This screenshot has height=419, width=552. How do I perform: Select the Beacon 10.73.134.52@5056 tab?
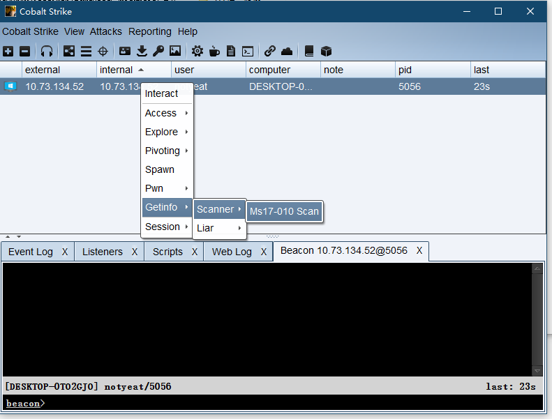click(343, 250)
